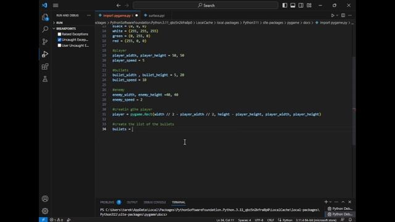395x222 pixels.
Task: Open the notifications bell icon
Action: coord(350,220)
